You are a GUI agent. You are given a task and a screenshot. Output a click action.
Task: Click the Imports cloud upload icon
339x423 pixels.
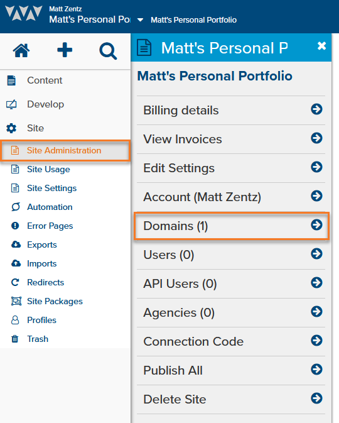(x=16, y=263)
